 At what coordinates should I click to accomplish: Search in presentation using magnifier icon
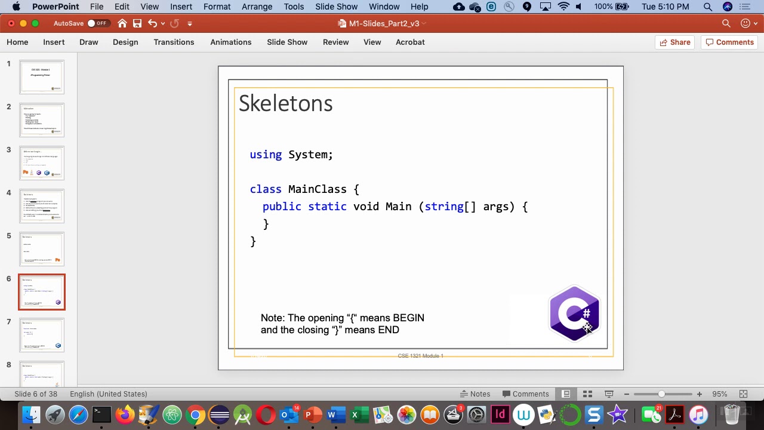click(x=726, y=23)
